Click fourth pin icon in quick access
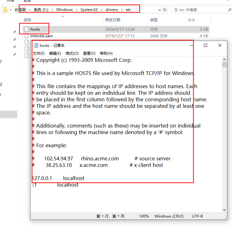Viewport: 232px width, 226px height. click(14, 54)
